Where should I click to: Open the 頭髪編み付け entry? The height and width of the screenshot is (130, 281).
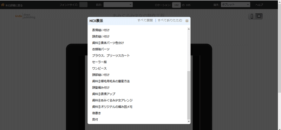pos(101,87)
